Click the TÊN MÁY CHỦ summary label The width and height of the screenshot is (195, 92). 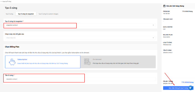point(168,19)
